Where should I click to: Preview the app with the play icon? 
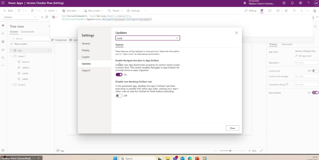294,11
